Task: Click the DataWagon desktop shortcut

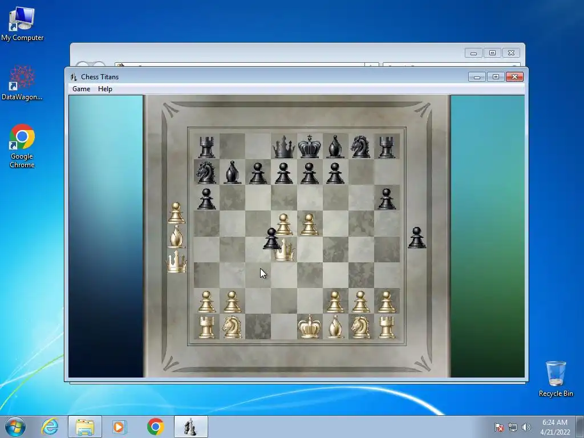Action: tap(22, 83)
